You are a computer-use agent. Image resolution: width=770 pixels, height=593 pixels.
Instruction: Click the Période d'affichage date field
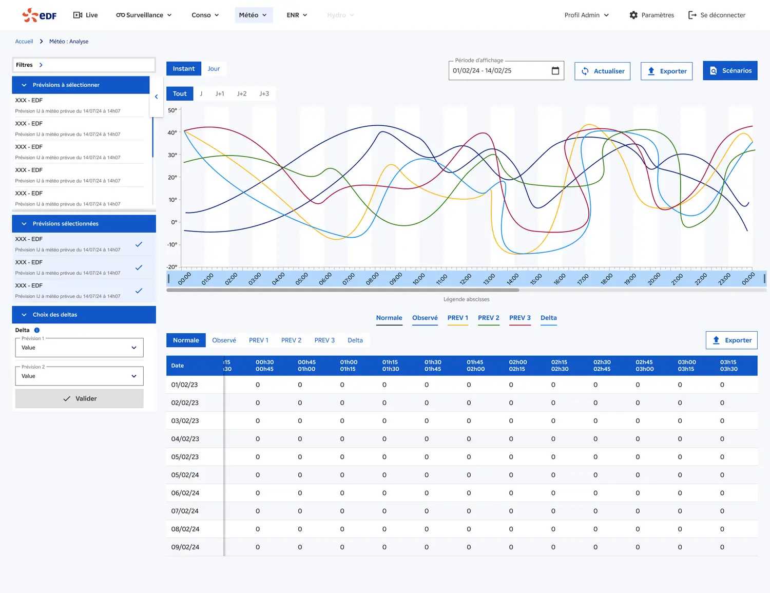[506, 71]
